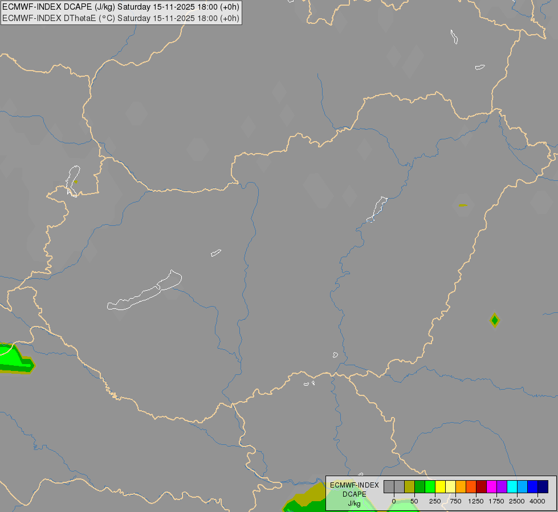Click the J/kg unit label in legend

(x=354, y=504)
